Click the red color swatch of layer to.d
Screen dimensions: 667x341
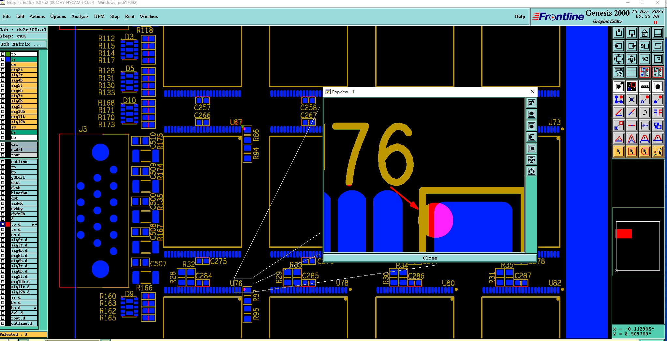[8, 224]
